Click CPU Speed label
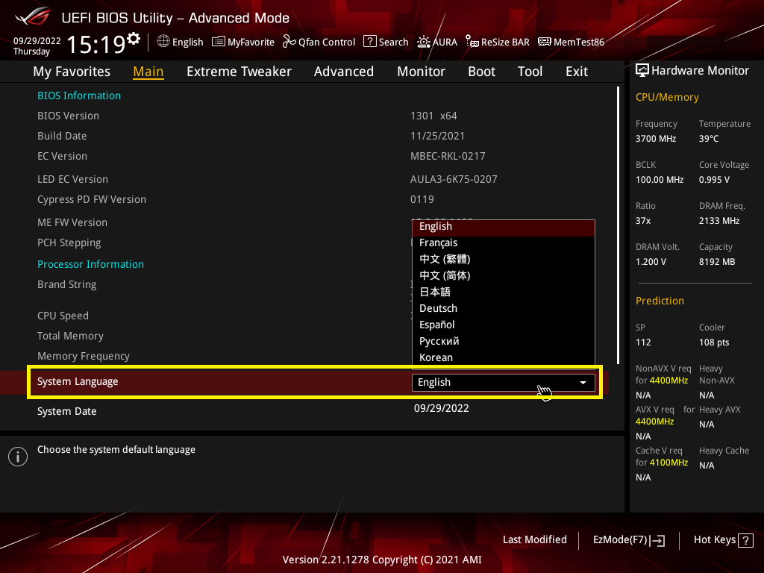Viewport: 764px width, 573px height. (63, 316)
